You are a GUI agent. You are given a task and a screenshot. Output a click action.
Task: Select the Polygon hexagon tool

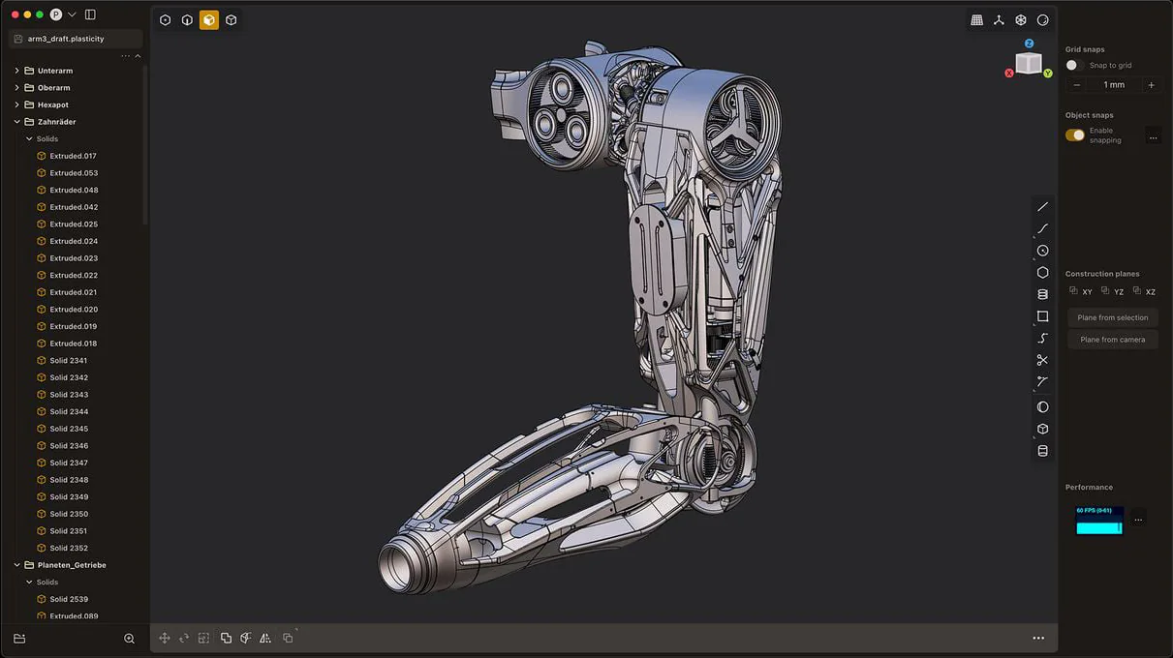1042,273
